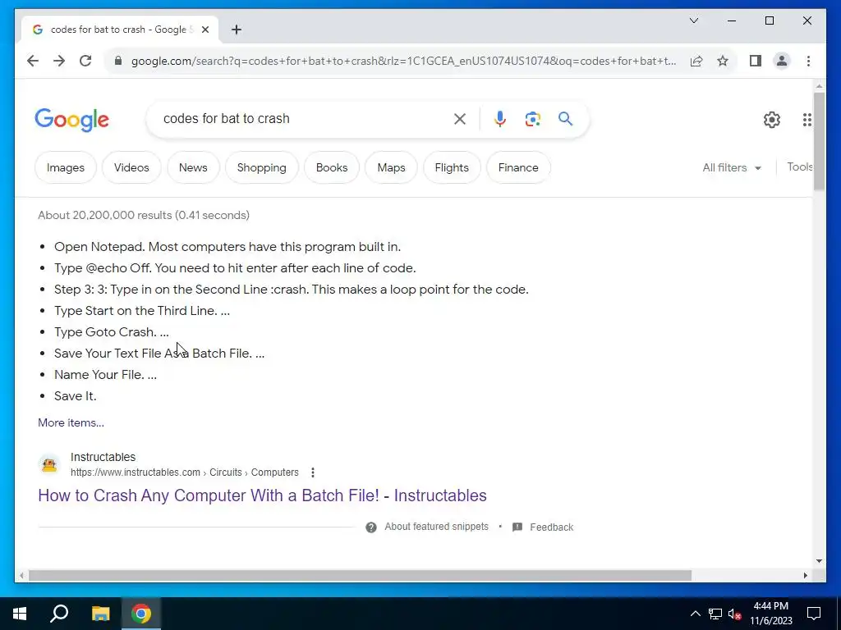Open the About featured snippets help icon
The height and width of the screenshot is (630, 841).
(370, 527)
